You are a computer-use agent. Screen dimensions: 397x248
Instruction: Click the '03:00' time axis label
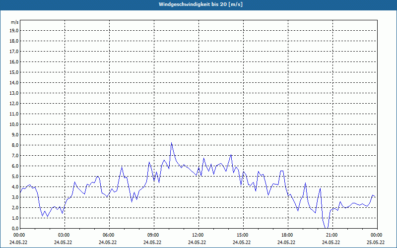tap(65, 235)
